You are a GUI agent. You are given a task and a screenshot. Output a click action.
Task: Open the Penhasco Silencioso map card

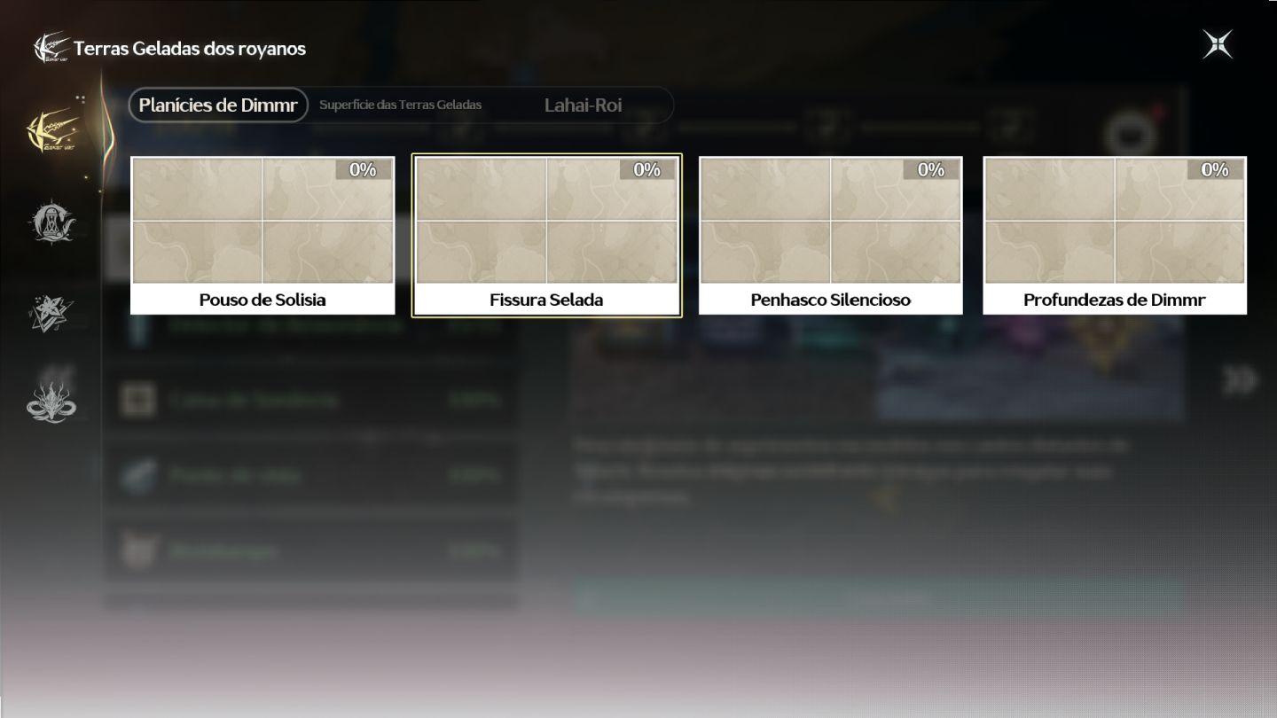pyautogui.click(x=831, y=236)
